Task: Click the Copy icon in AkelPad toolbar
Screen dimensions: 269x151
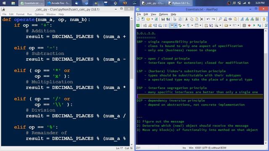Action: (x=192, y=19)
